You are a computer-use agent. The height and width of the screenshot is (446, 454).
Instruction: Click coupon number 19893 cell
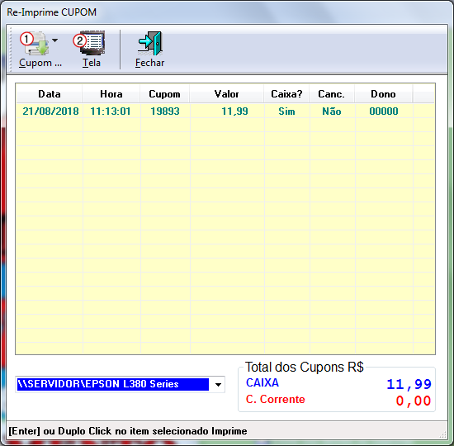165,111
